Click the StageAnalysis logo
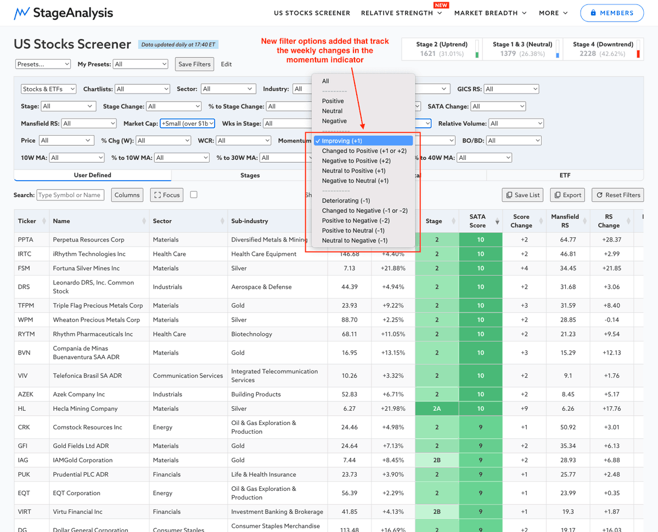 (x=63, y=13)
